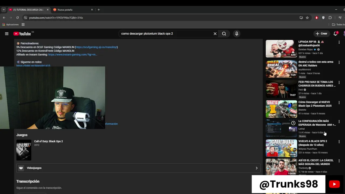The image size is (345, 194).
Task: Open the Extensions puzzle icon
Action: pyautogui.click(x=330, y=18)
